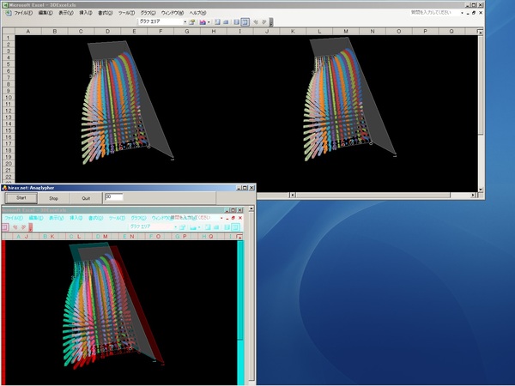Click the Anaglypher window title bar icon
Image resolution: width=515 pixels, height=386 pixels.
pyautogui.click(x=3, y=186)
